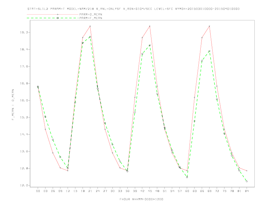Click the 69 forecast hour tick label
Screen dimensions: 269x208
[x=210, y=191]
